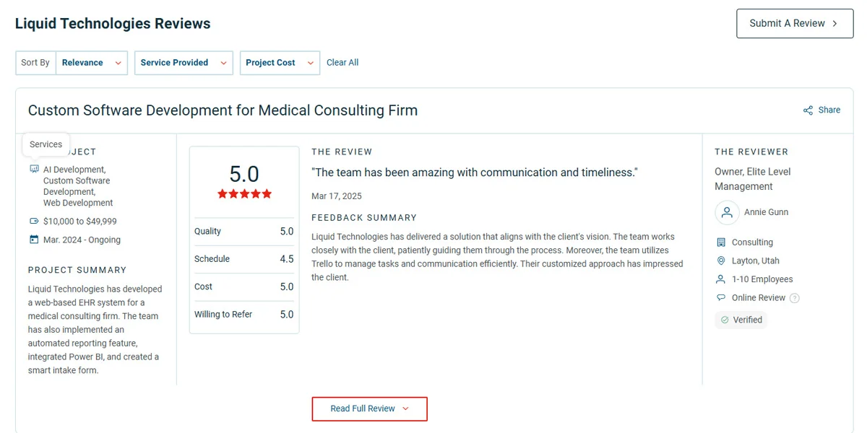Click the services monitor icon
Viewport: 867px width, 433px height.
tap(34, 169)
